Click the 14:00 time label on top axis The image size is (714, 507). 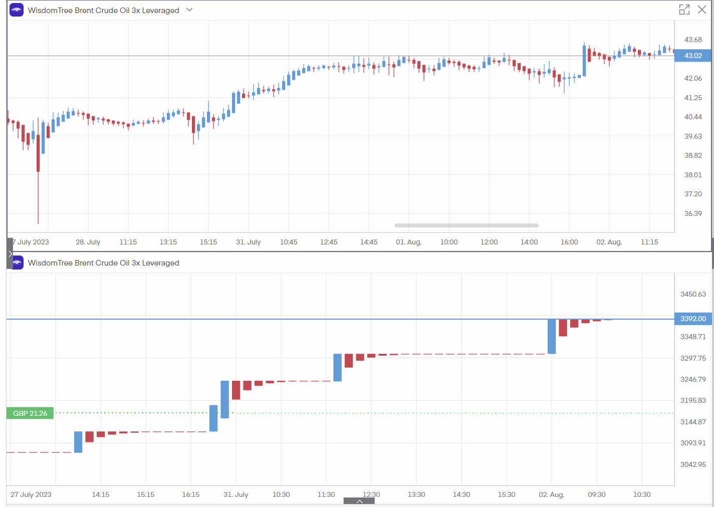[x=529, y=242]
